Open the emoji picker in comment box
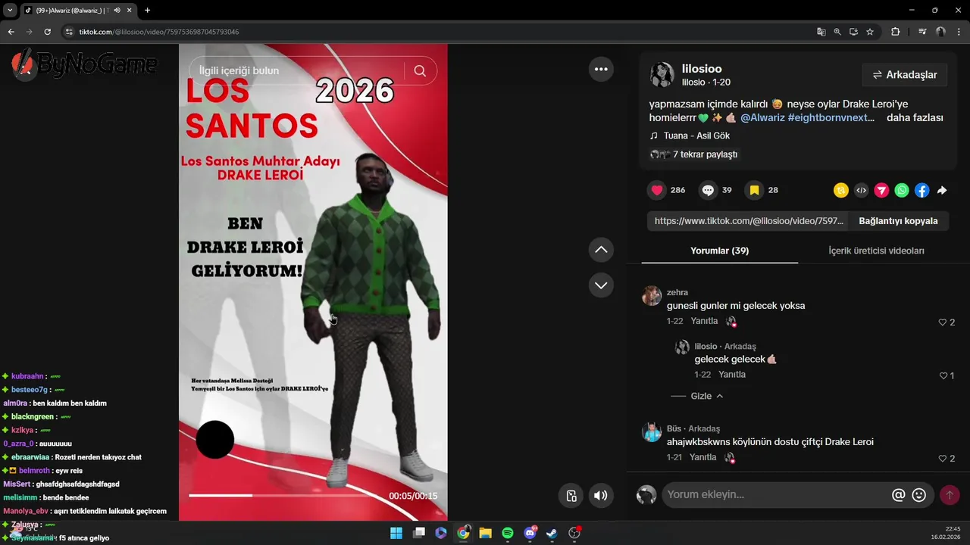The height and width of the screenshot is (545, 970). tap(918, 495)
